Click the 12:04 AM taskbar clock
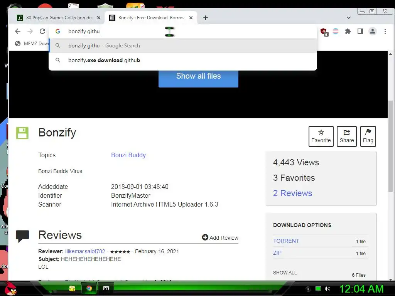The width and height of the screenshot is (395, 296). click(x=361, y=289)
